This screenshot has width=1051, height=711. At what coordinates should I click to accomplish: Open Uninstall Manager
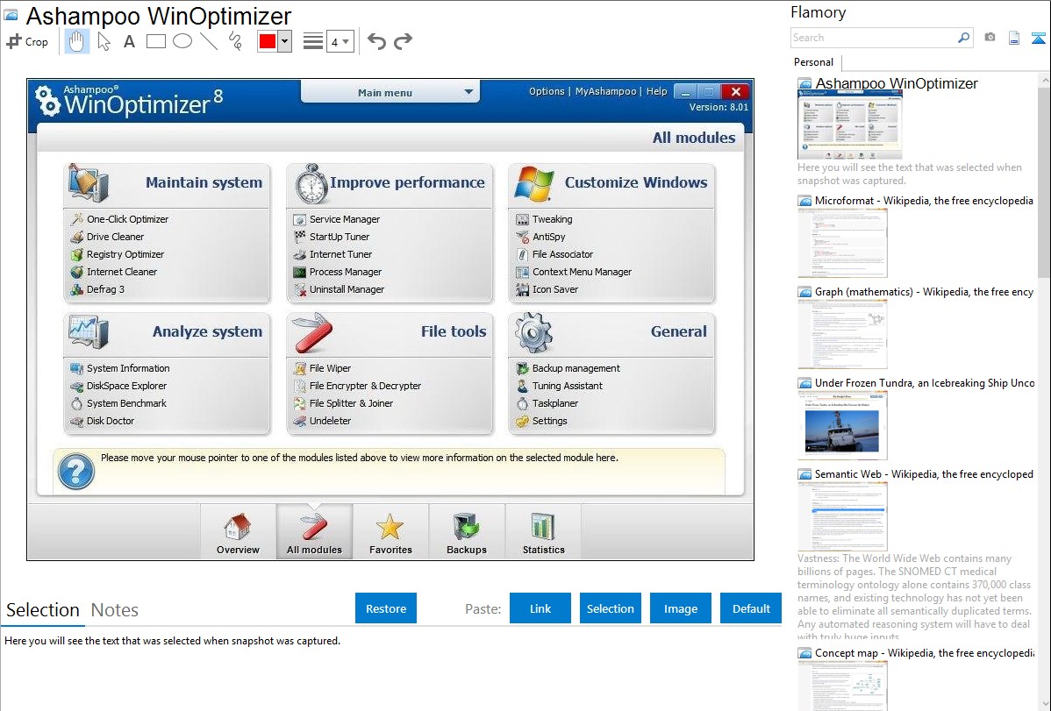coord(339,288)
